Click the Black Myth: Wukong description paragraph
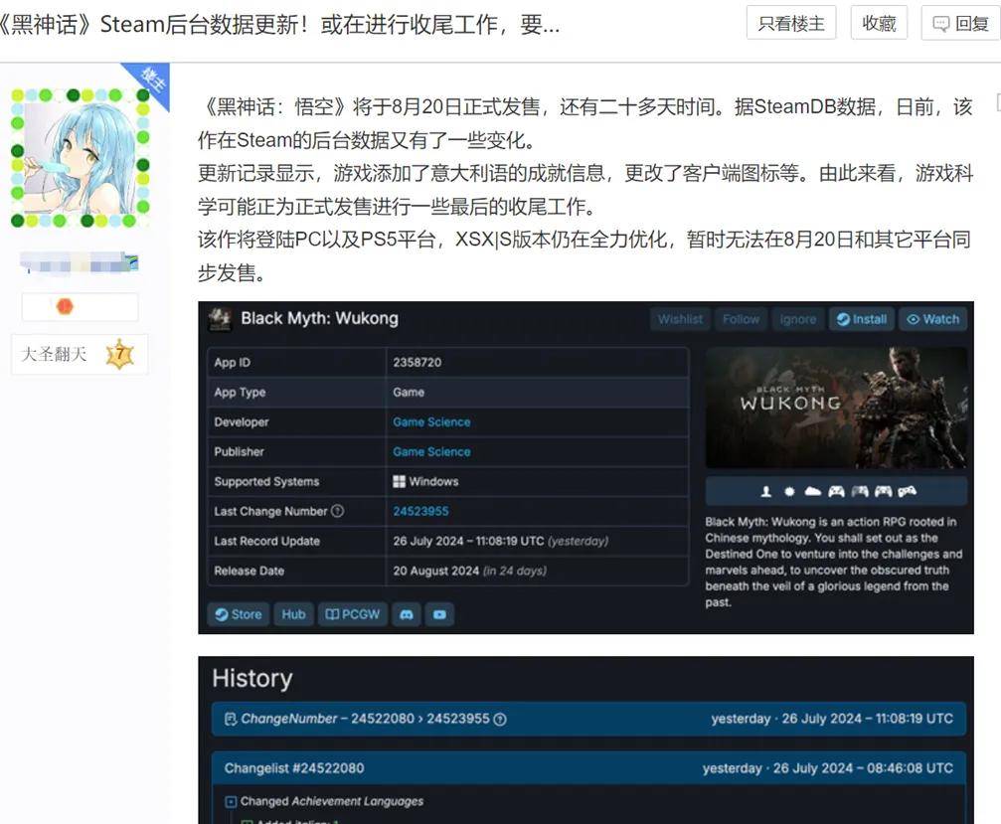 click(x=834, y=562)
